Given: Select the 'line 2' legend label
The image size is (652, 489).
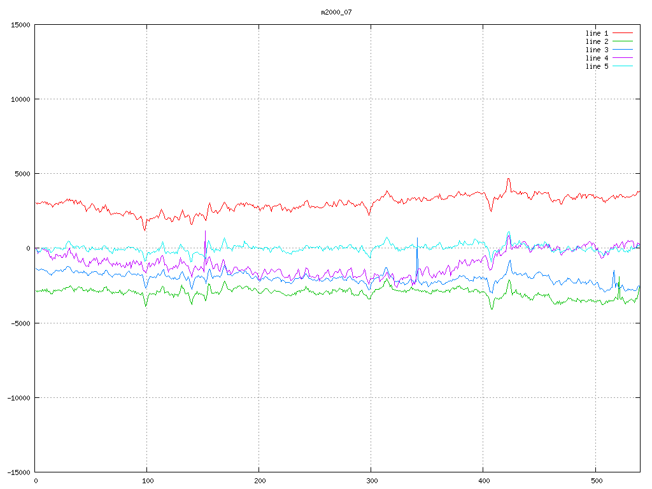Looking at the screenshot, I should pyautogui.click(x=597, y=41).
